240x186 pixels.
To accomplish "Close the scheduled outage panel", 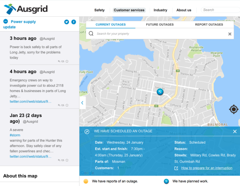I will [x=235, y=131].
